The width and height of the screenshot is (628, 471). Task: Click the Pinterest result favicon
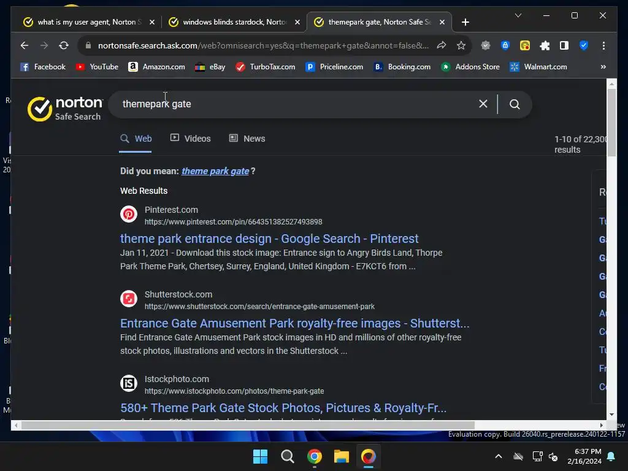[x=129, y=214]
